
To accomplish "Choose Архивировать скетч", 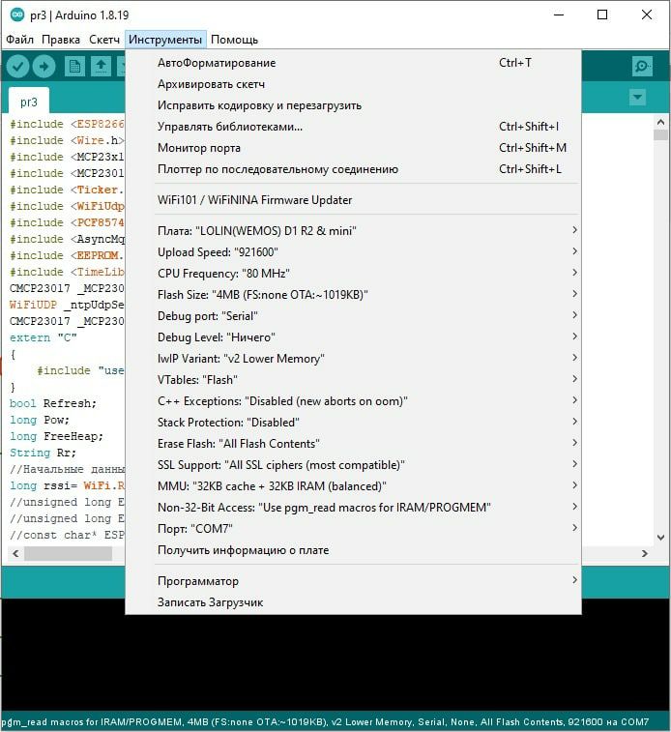I will [353, 84].
